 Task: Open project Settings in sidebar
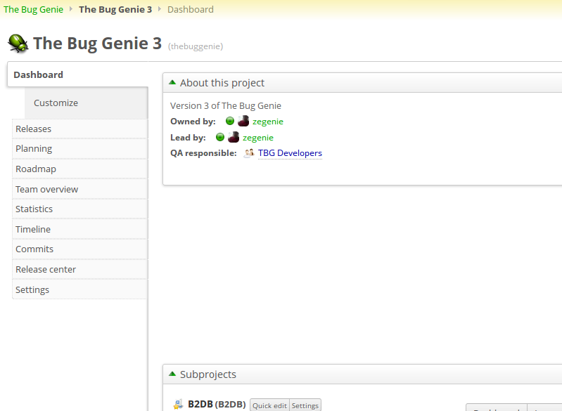coord(80,289)
